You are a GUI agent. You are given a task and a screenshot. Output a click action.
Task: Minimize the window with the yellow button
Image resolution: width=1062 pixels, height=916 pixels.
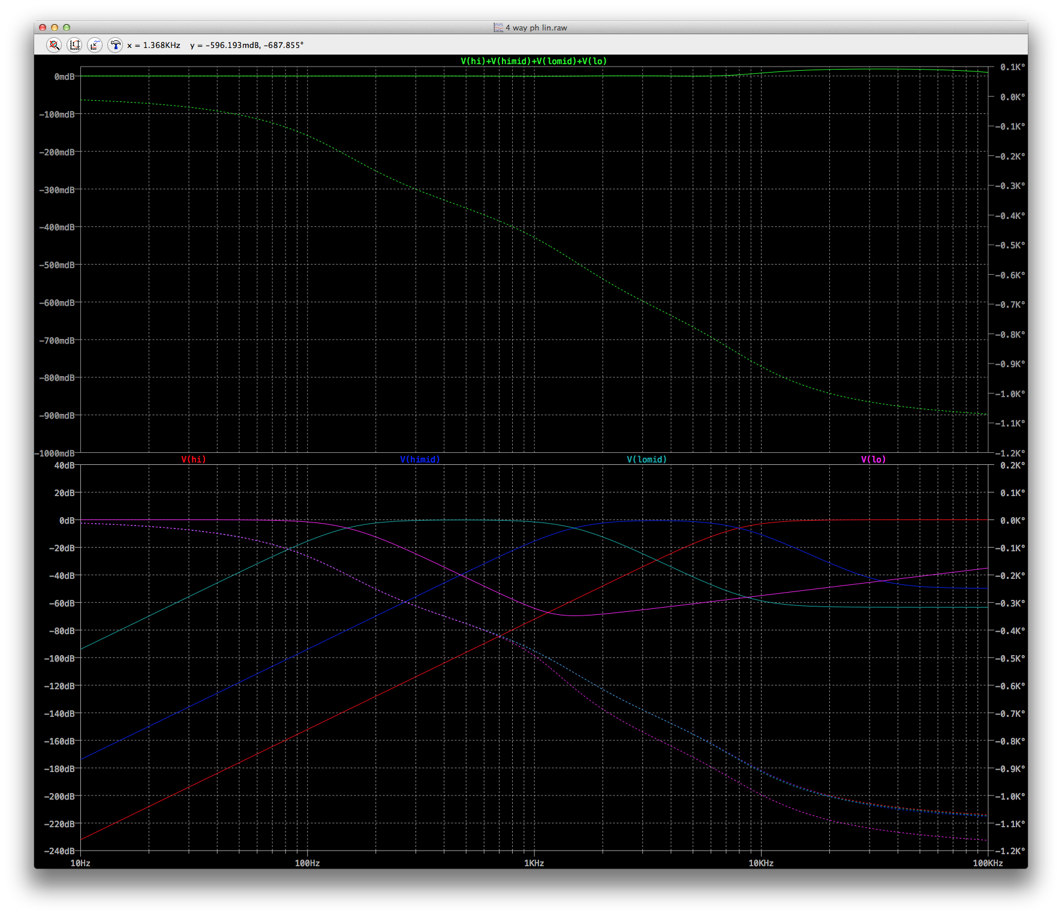[x=55, y=28]
